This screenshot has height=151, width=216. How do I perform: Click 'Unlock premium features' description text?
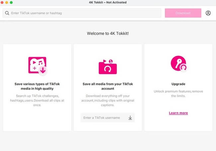[x=178, y=94]
